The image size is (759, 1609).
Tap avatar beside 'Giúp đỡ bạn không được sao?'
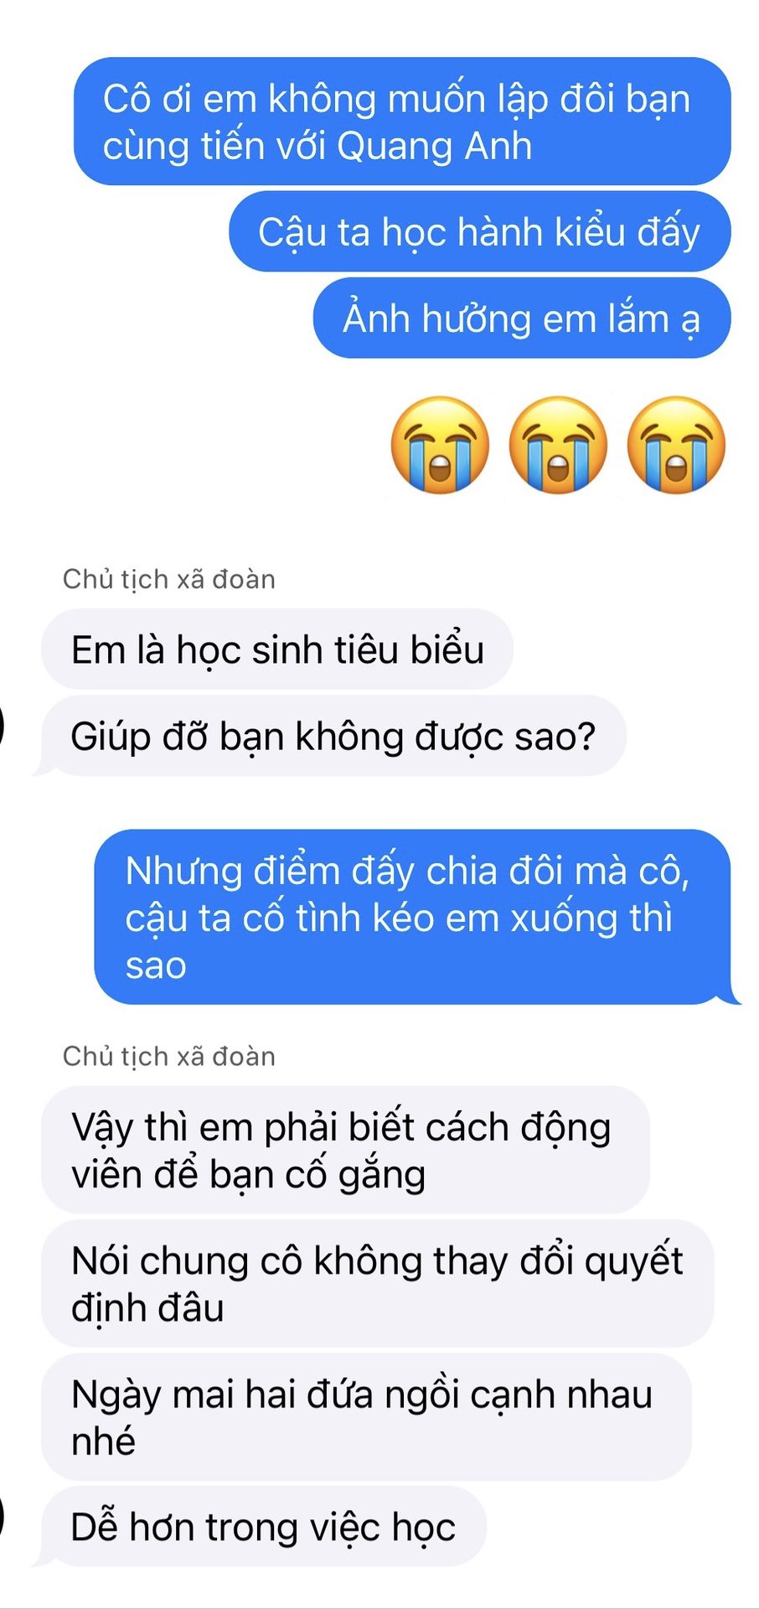[x=3, y=725]
